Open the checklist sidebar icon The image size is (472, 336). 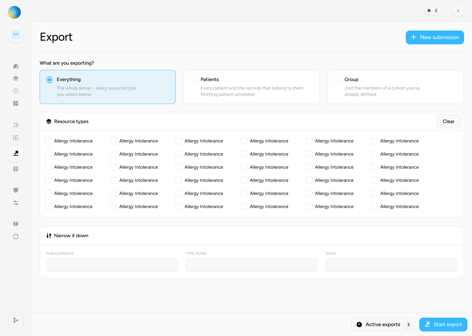[16, 125]
